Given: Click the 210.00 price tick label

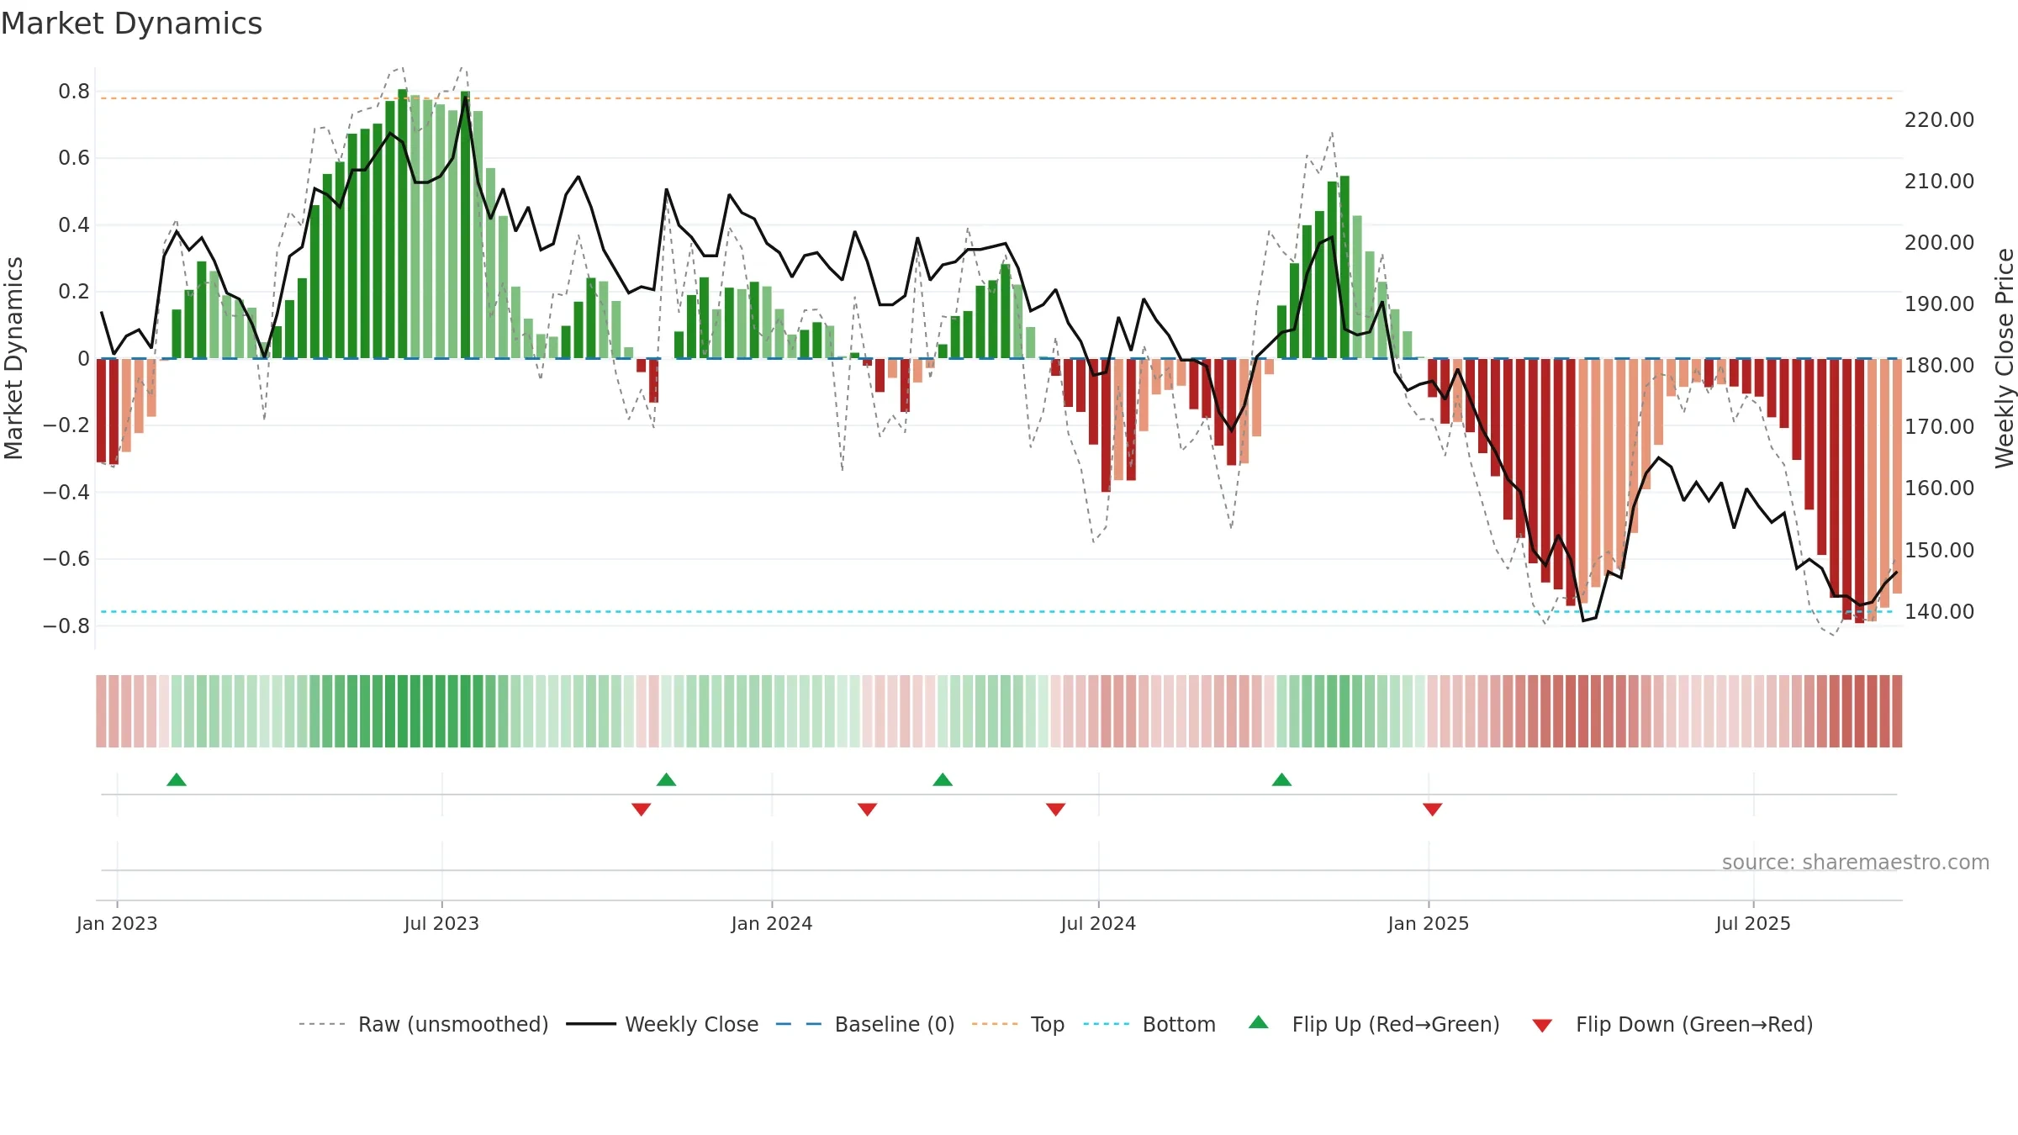Looking at the screenshot, I should 1940,181.
